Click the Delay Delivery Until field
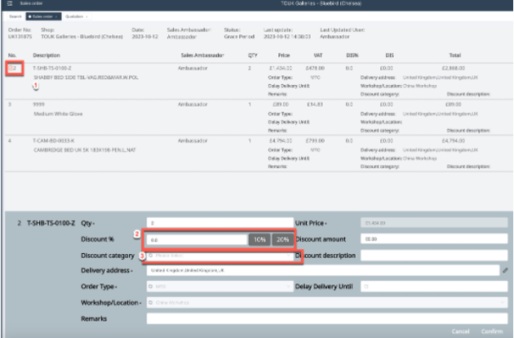This screenshot has width=514, height=338. [x=432, y=287]
